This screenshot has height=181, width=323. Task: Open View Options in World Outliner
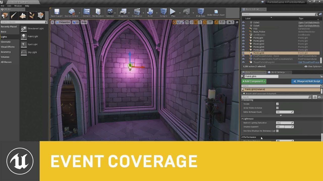click(x=313, y=66)
